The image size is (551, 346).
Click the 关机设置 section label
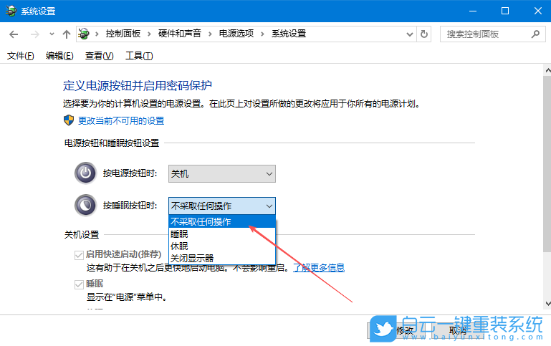(82, 235)
